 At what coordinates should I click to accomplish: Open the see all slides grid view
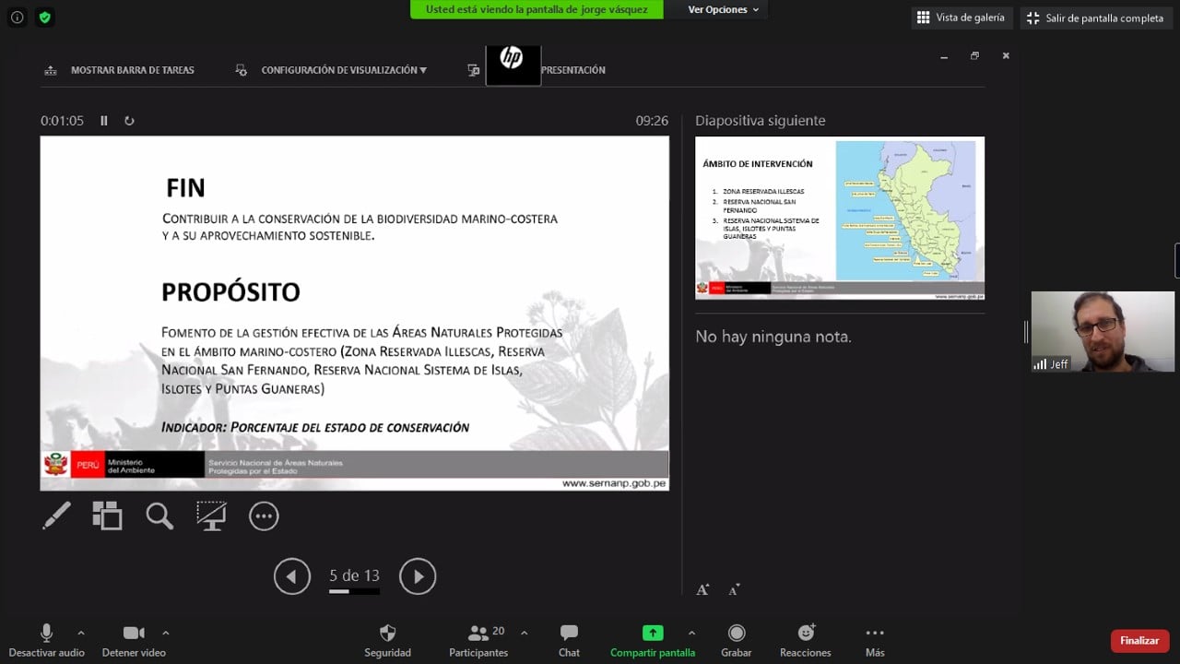107,516
